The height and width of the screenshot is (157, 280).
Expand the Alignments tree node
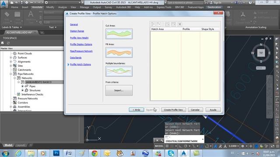pos(11,61)
